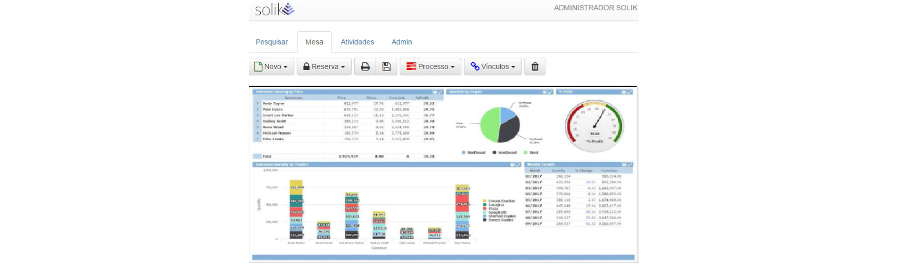Expand the Quantity by Region panel
This screenshot has width=909, height=265.
point(550,92)
